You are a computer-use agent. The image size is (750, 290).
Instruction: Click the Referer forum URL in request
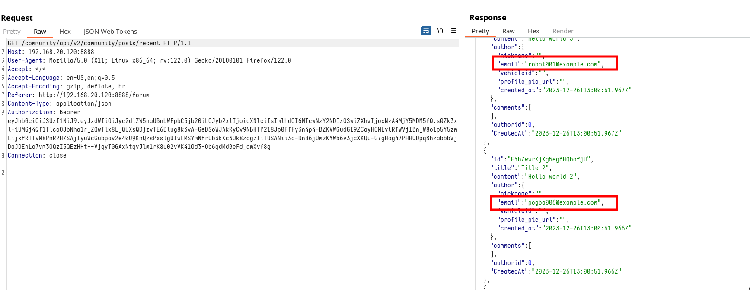point(94,95)
